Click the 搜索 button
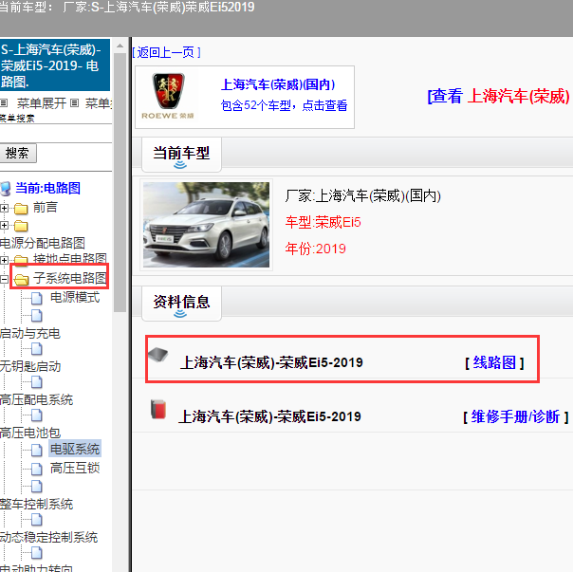The height and width of the screenshot is (572, 573). pyautogui.click(x=17, y=153)
